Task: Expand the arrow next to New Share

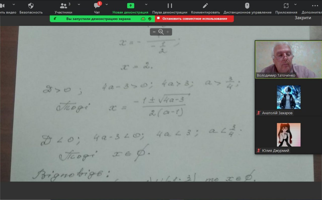Action: (x=146, y=4)
